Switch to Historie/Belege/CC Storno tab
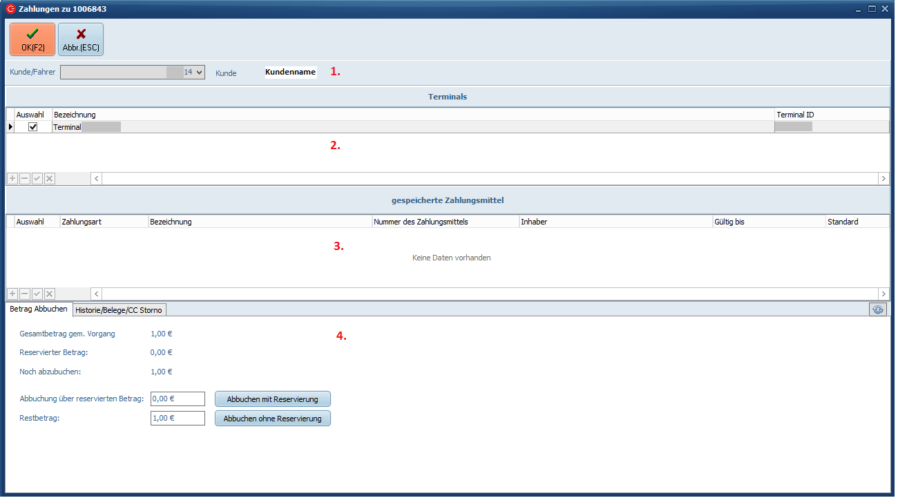Screen dimensions: 898x498 point(119,310)
